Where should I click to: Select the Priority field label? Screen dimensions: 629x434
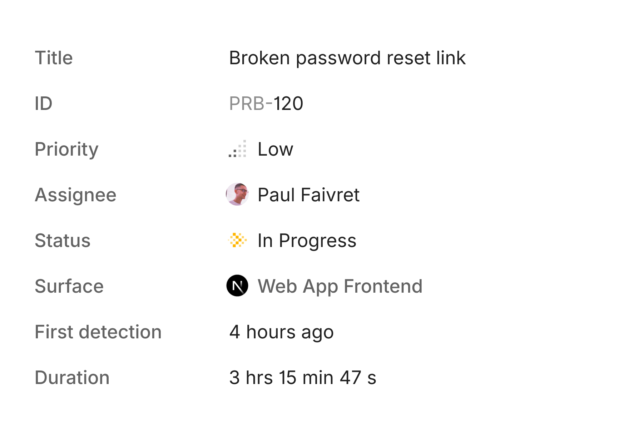click(66, 149)
